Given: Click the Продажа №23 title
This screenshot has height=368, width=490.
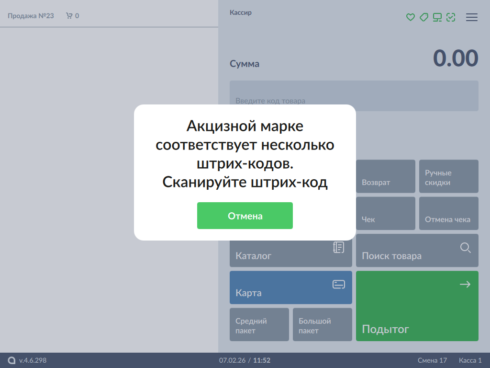Looking at the screenshot, I should click(31, 16).
